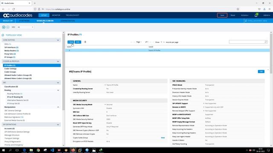Click the table search input field
Screen dimensions: 273x153
click(248, 42)
